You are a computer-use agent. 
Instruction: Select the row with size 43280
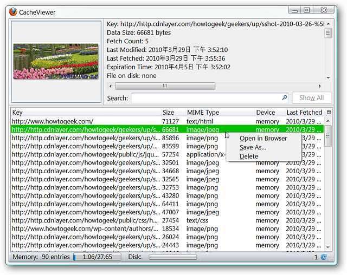pos(167,196)
